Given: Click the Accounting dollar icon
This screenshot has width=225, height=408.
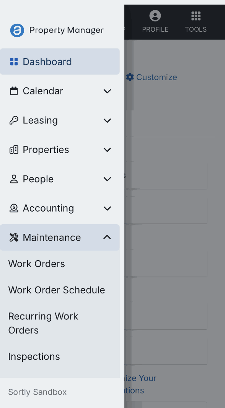Looking at the screenshot, I should coord(14,209).
